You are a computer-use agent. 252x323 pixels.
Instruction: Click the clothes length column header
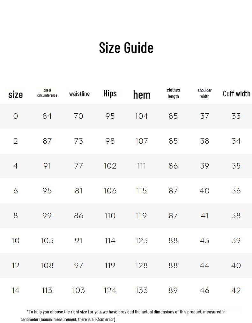point(173,93)
